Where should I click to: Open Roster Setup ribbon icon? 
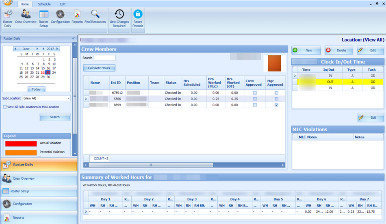point(43,19)
